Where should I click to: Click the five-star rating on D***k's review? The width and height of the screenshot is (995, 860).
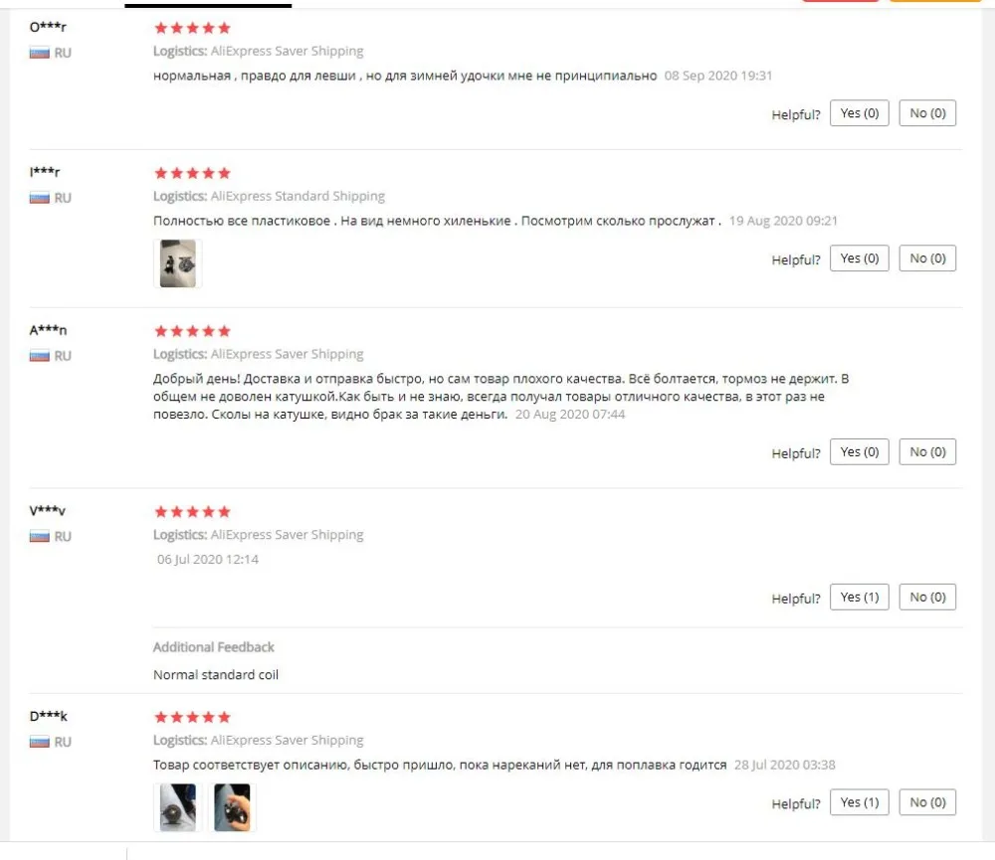pos(192,717)
